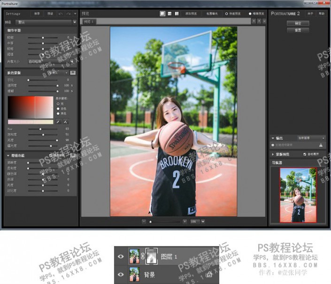
Task: Open the zoom percentage dropdown
Action: click(x=202, y=221)
